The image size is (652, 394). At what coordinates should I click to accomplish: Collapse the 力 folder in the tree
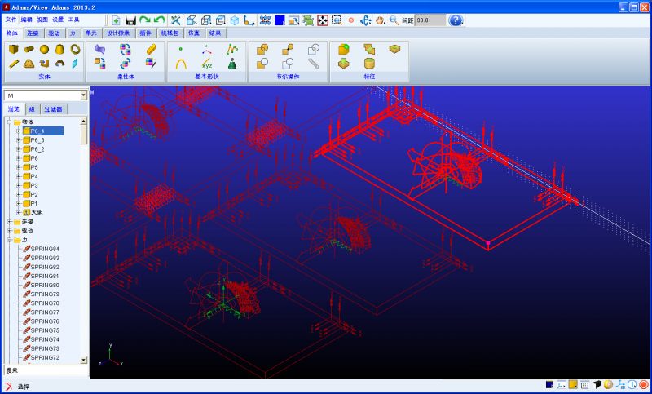point(10,240)
